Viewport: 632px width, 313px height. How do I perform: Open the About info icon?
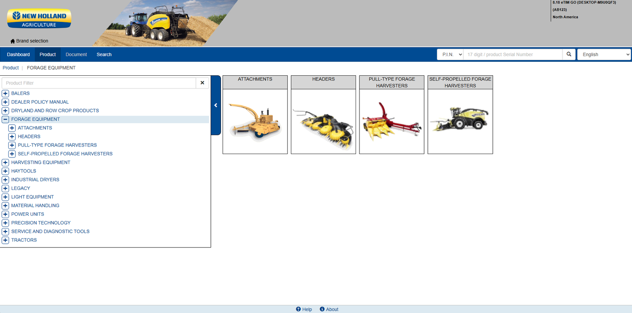[x=322, y=309]
